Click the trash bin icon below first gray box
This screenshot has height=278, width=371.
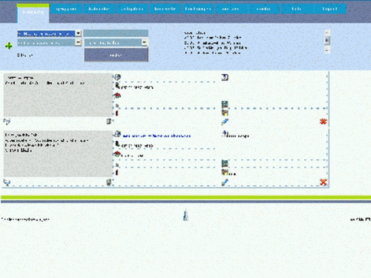click(109, 122)
